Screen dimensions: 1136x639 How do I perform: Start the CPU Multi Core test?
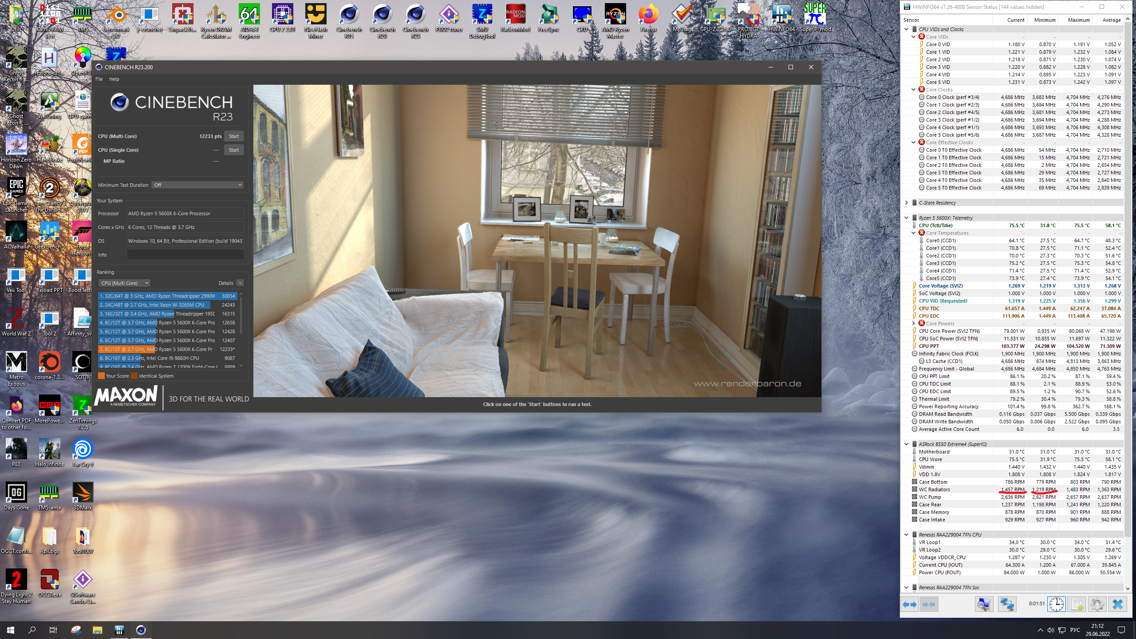(x=233, y=136)
